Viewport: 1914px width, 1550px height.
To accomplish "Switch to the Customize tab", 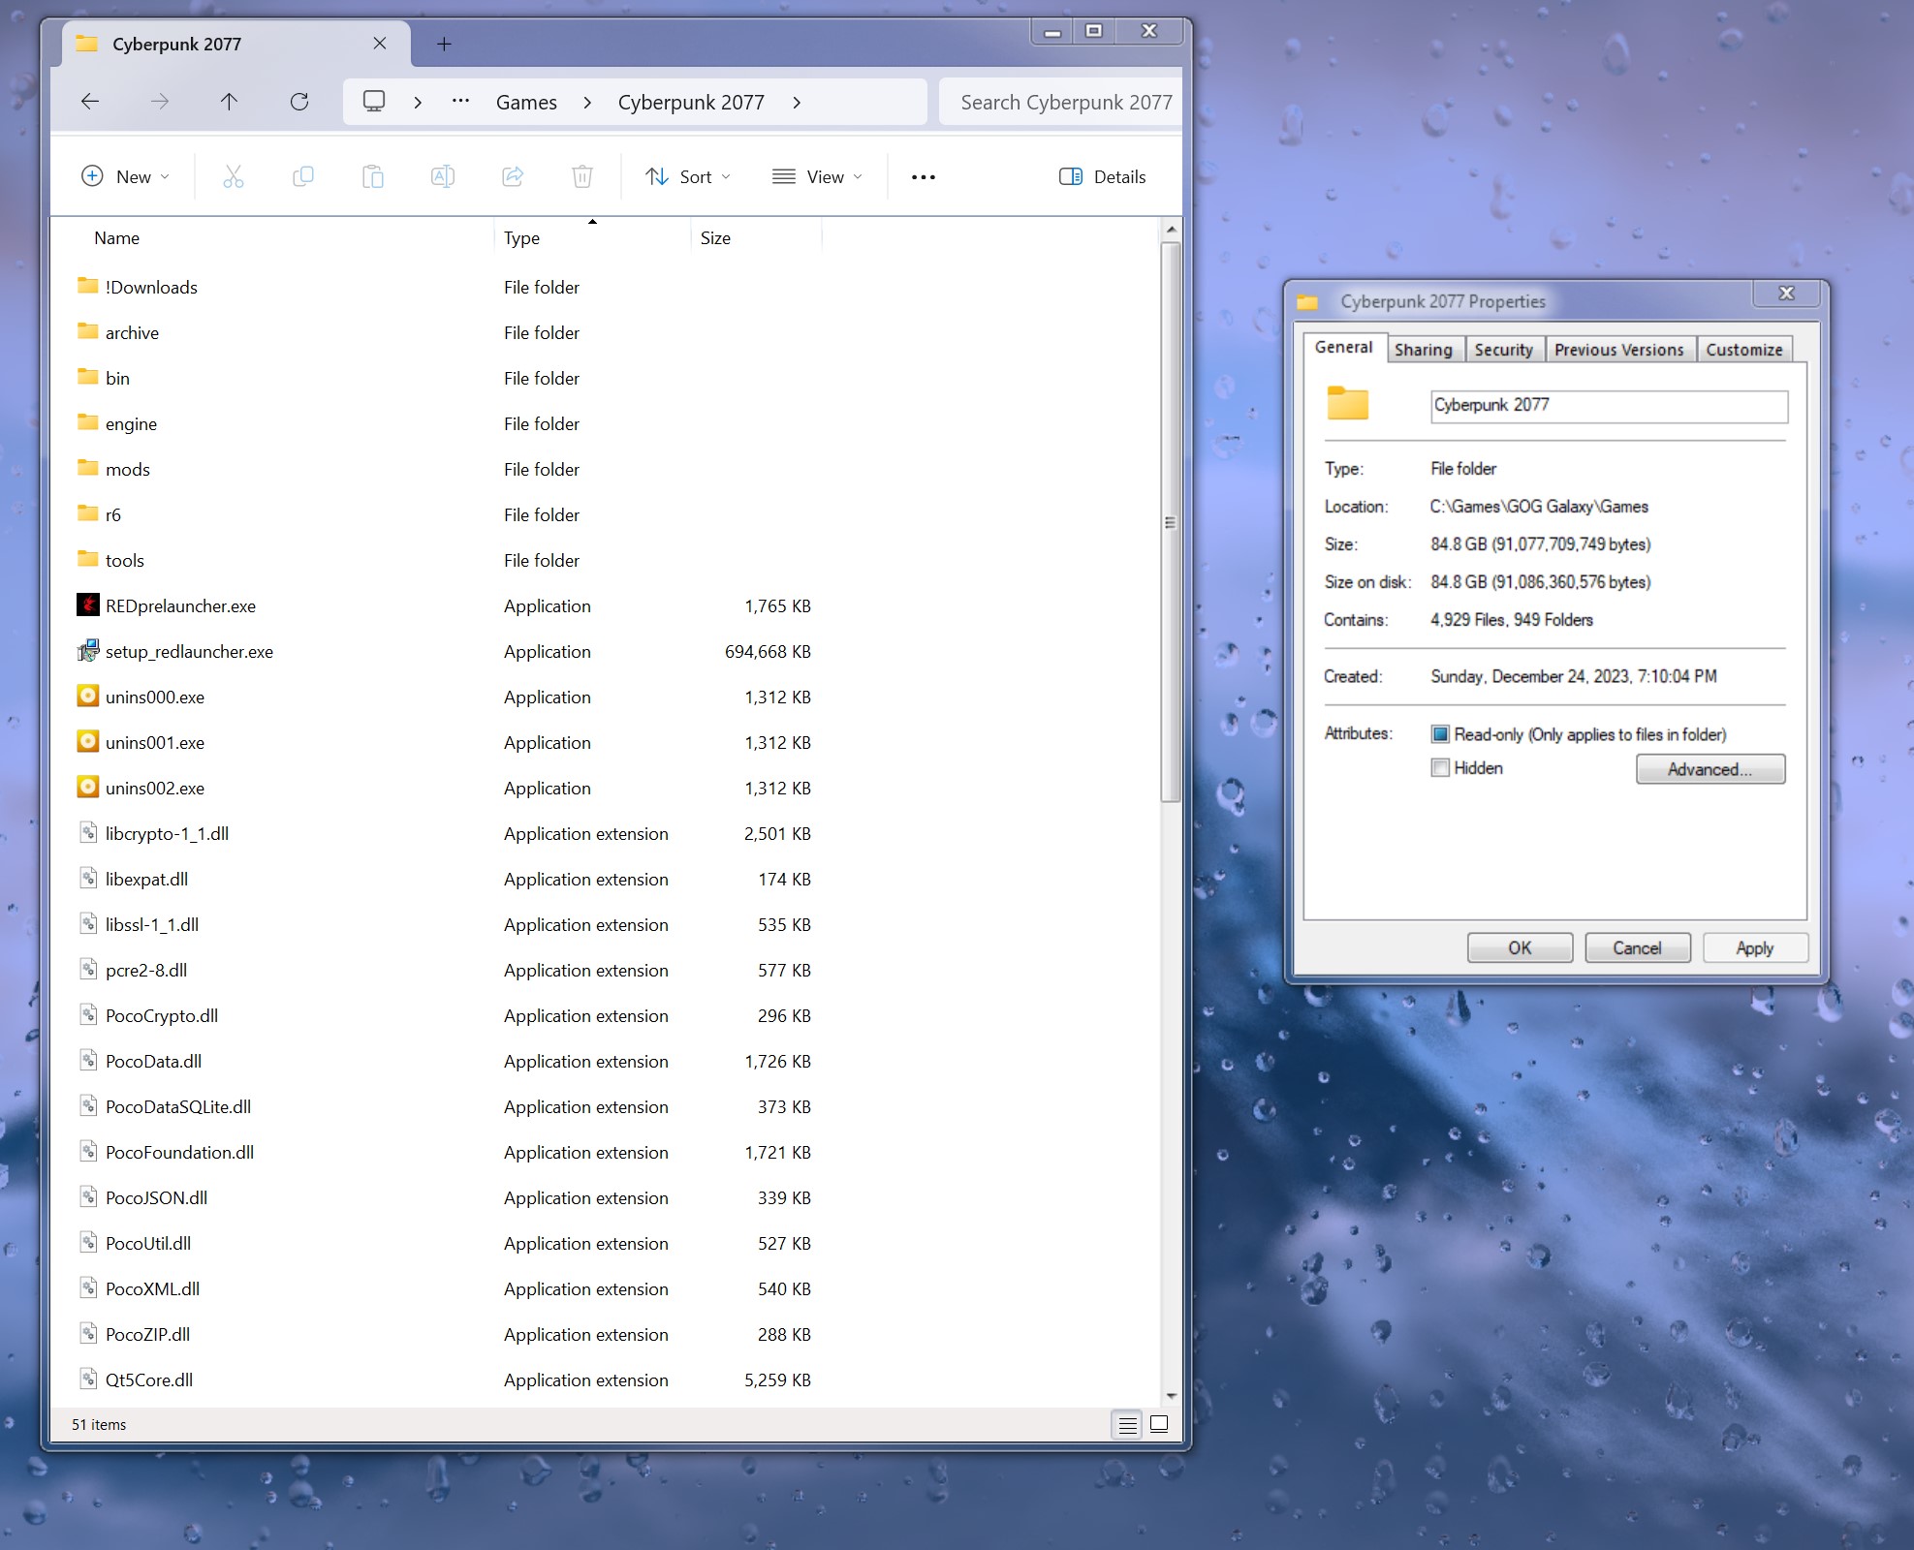I will pos(1743,350).
